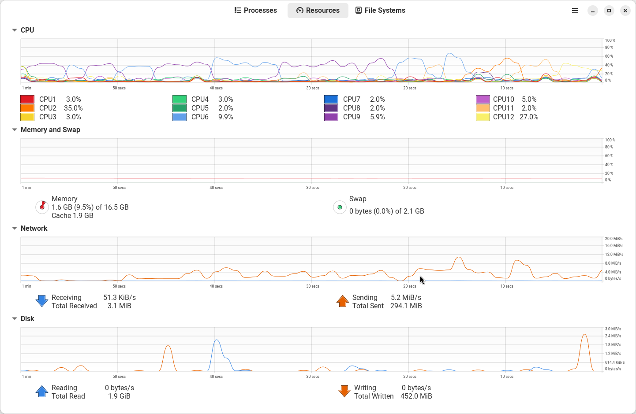The width and height of the screenshot is (636, 414).
Task: Click the orange Sending arrow icon
Action: coord(343,301)
